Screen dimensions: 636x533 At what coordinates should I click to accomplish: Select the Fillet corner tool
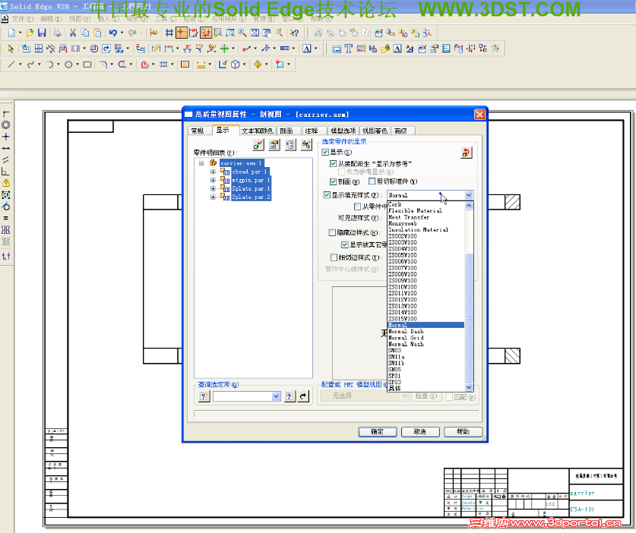point(103,65)
